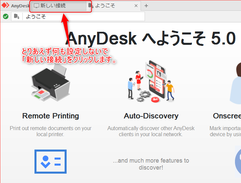Click the Auto-Discovery illustration

coord(151,81)
